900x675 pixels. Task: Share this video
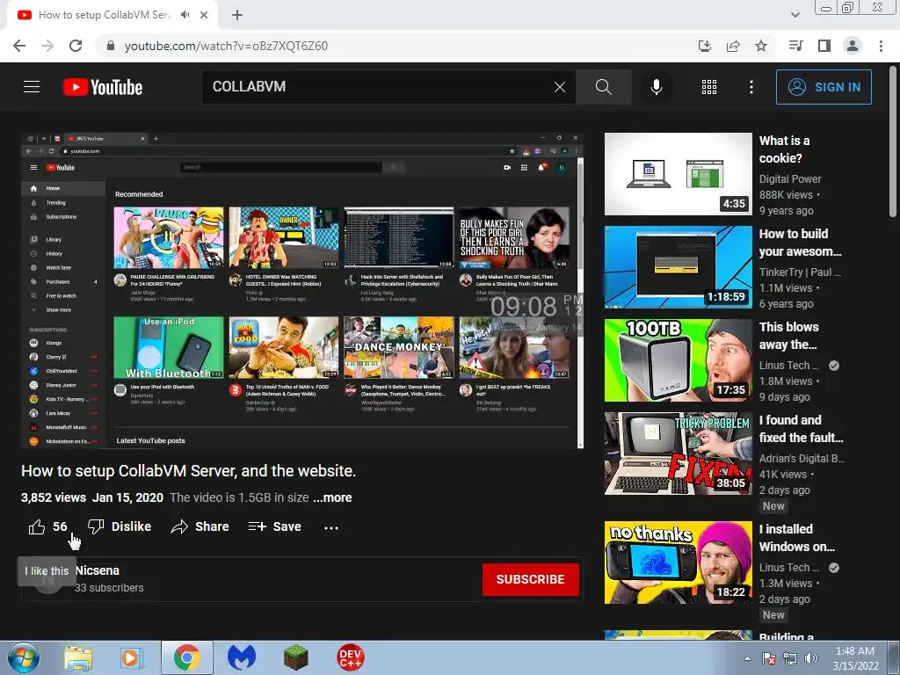[200, 526]
